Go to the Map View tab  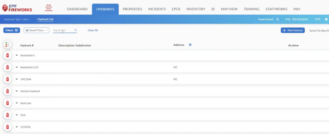(x=229, y=9)
